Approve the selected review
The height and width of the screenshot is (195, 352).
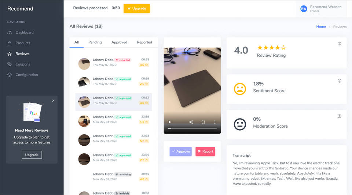point(181,151)
